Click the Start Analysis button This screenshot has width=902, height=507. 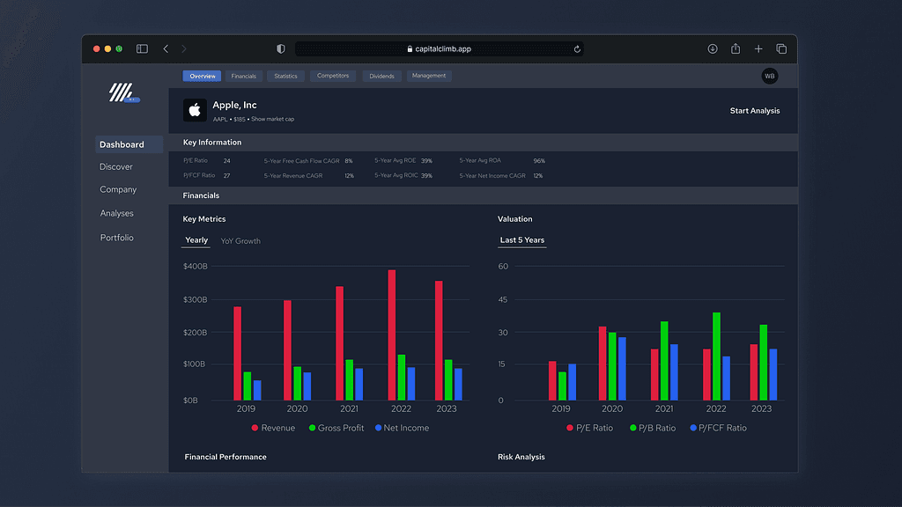pyautogui.click(x=755, y=111)
